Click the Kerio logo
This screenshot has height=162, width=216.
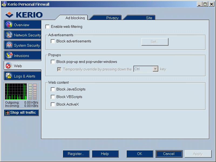pos(24,15)
